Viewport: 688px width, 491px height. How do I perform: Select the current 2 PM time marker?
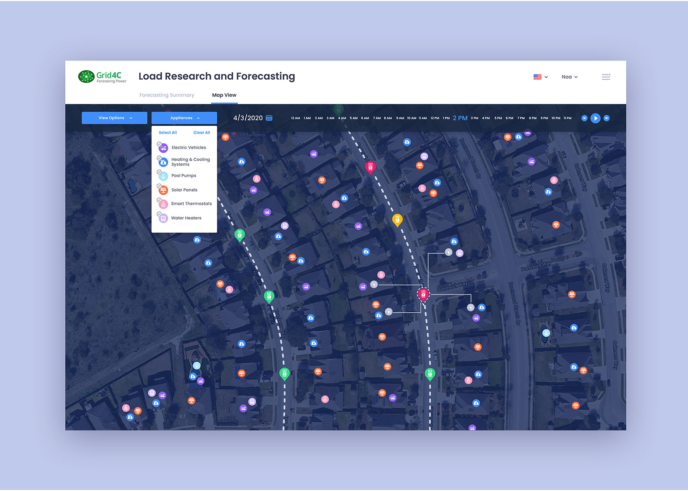460,118
